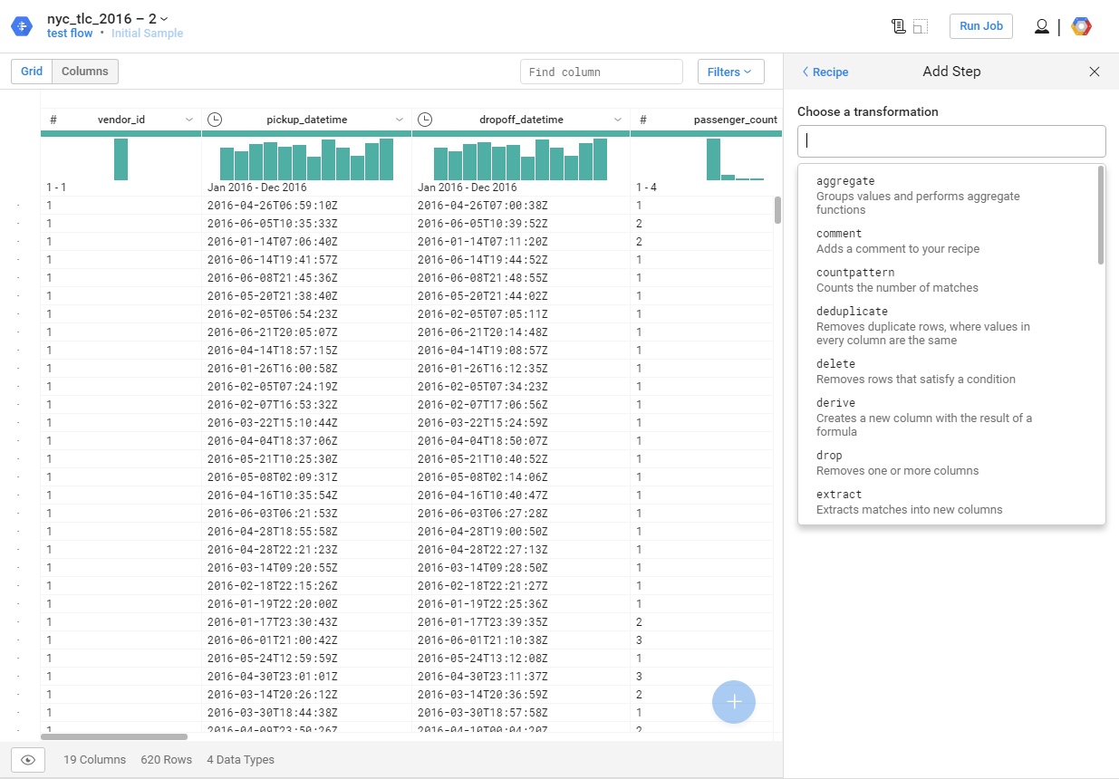Click dropoff cell 2016-06-21T20:14:48Z

pyautogui.click(x=483, y=332)
